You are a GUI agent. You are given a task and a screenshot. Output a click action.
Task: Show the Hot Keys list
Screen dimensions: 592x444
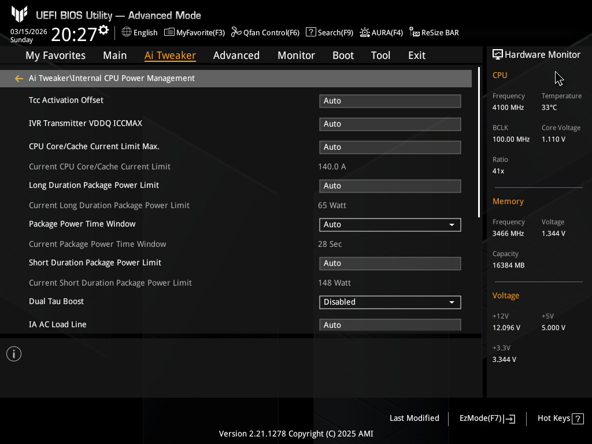tap(554, 419)
